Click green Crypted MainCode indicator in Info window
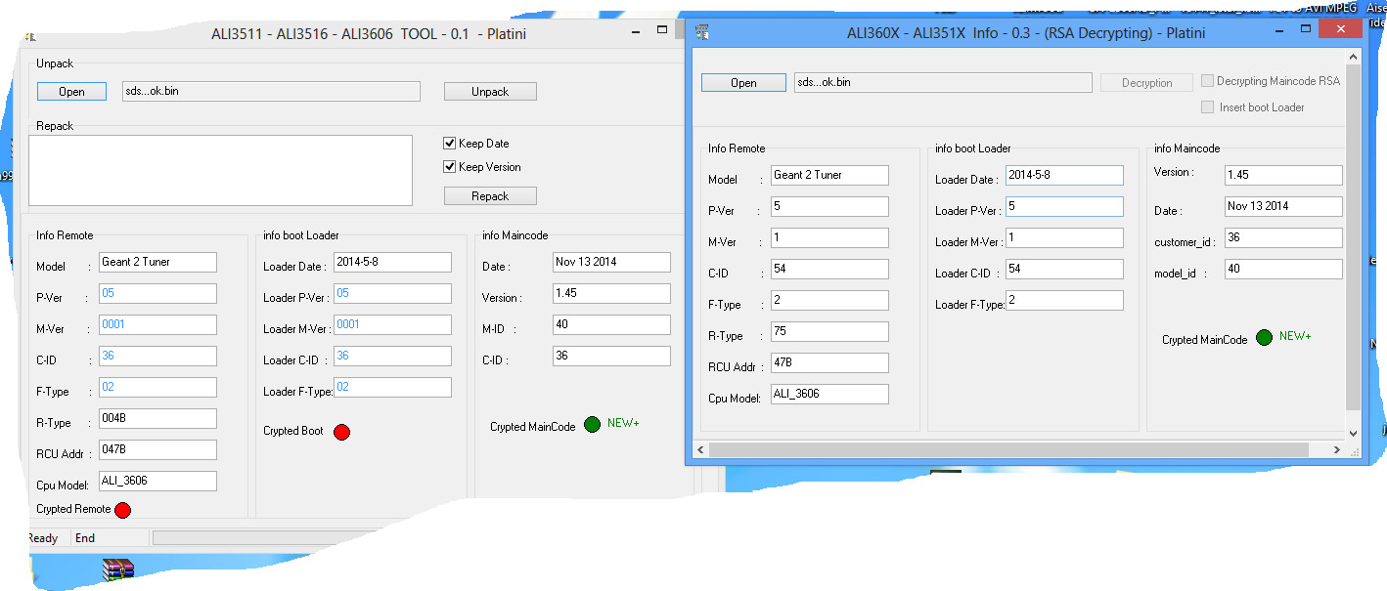Viewport: 1387px width, 591px height. tap(1264, 337)
